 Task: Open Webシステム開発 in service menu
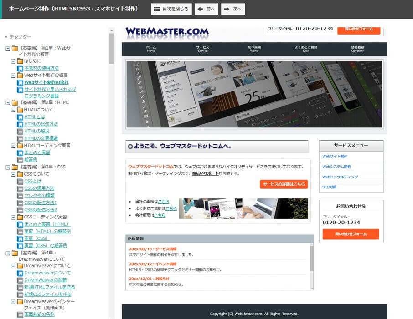(336, 167)
